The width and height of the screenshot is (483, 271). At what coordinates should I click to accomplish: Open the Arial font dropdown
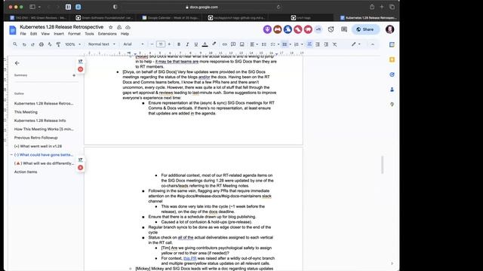[134, 44]
